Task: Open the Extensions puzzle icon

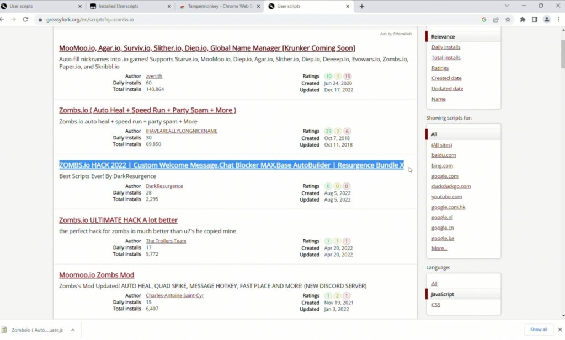Action: point(523,19)
